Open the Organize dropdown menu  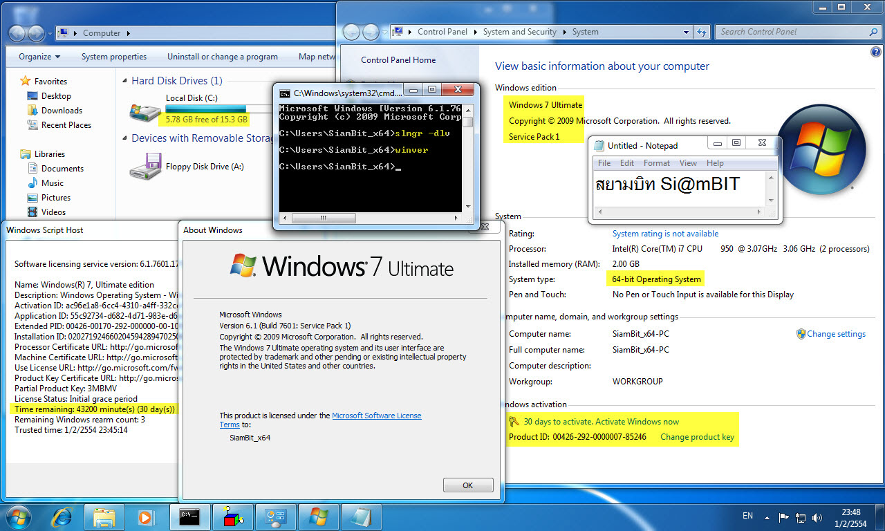click(x=39, y=57)
